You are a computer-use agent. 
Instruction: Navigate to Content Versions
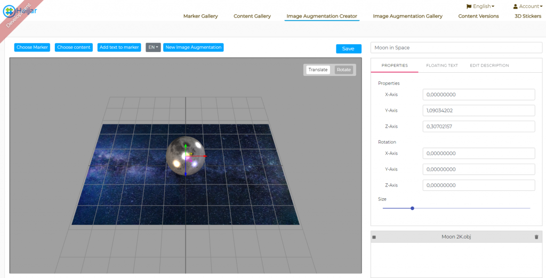[x=478, y=16]
